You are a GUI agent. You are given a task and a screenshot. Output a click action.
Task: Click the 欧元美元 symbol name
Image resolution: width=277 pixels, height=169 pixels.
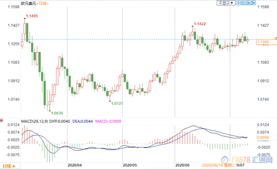[x=29, y=3]
